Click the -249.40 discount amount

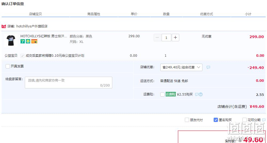[256, 67]
